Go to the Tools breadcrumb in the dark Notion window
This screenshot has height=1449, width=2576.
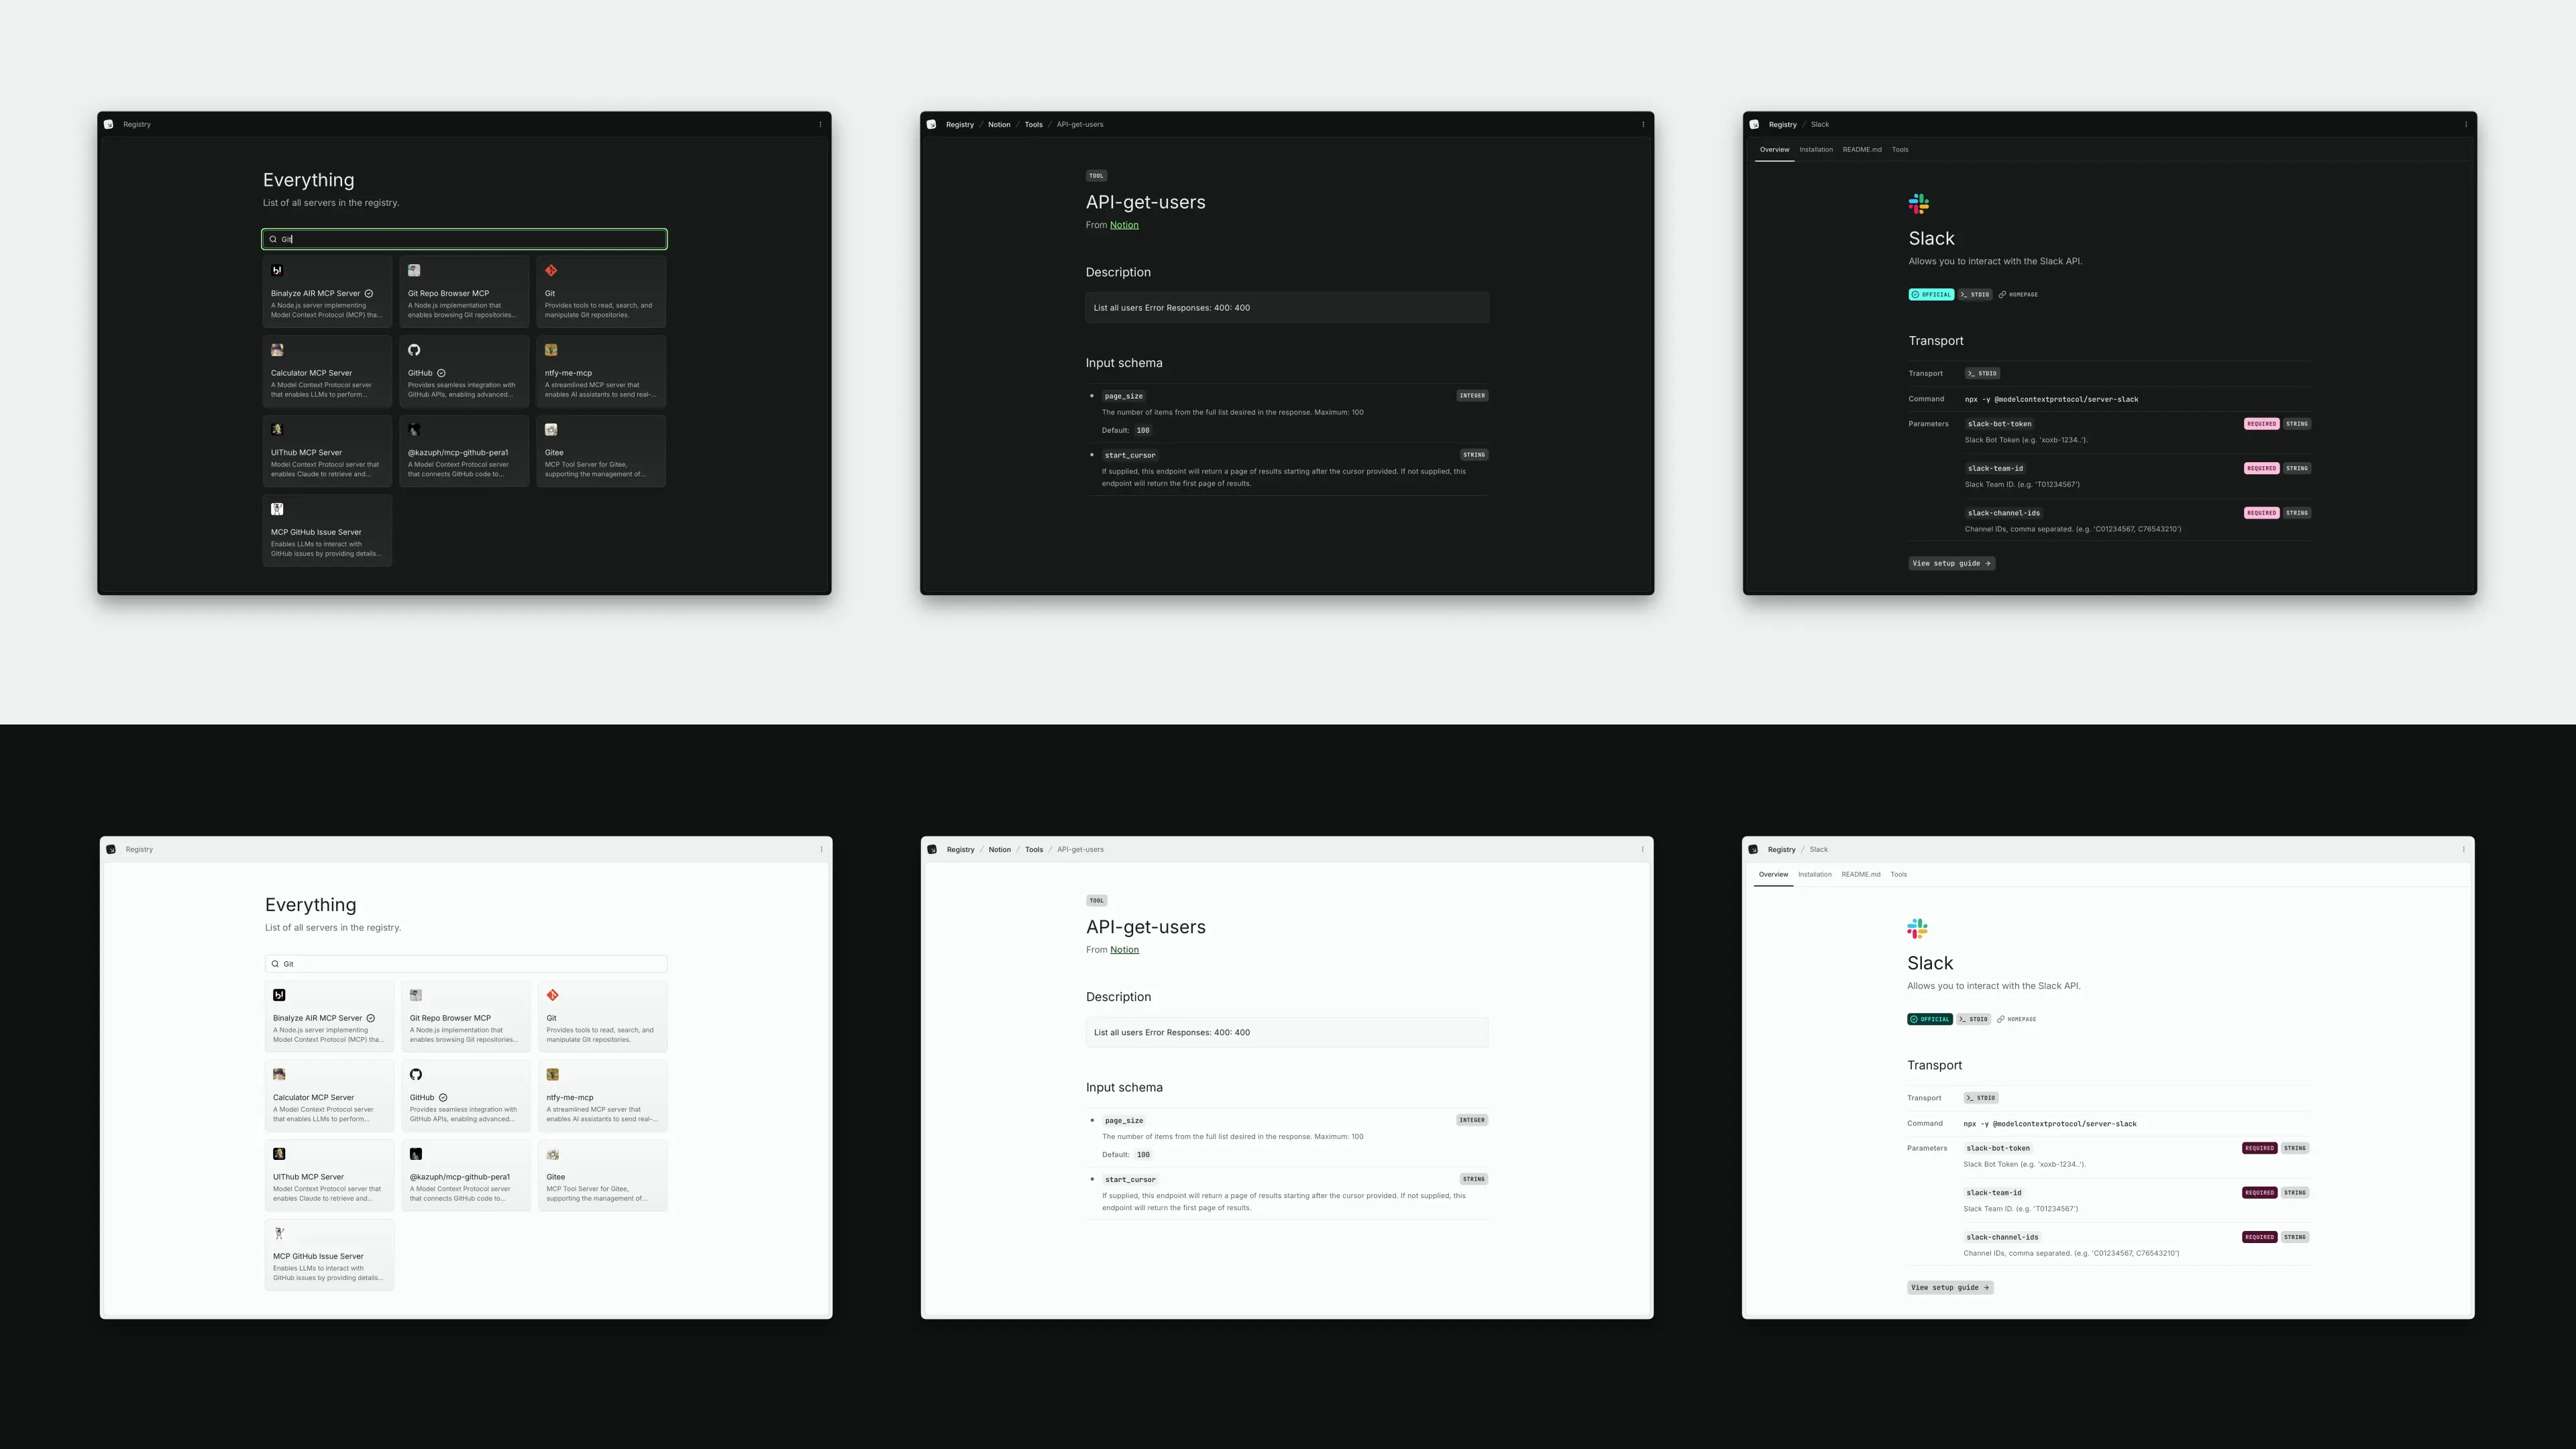coord(1033,125)
